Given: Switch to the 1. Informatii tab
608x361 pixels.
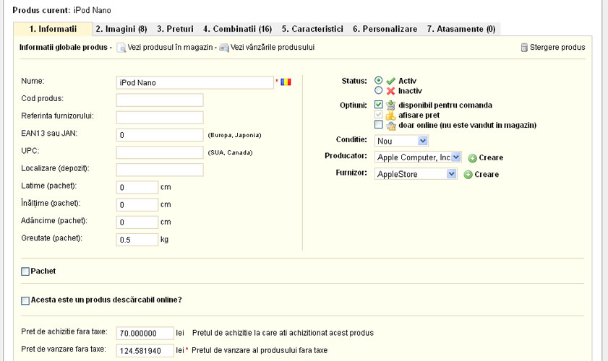Looking at the screenshot, I should (x=53, y=29).
